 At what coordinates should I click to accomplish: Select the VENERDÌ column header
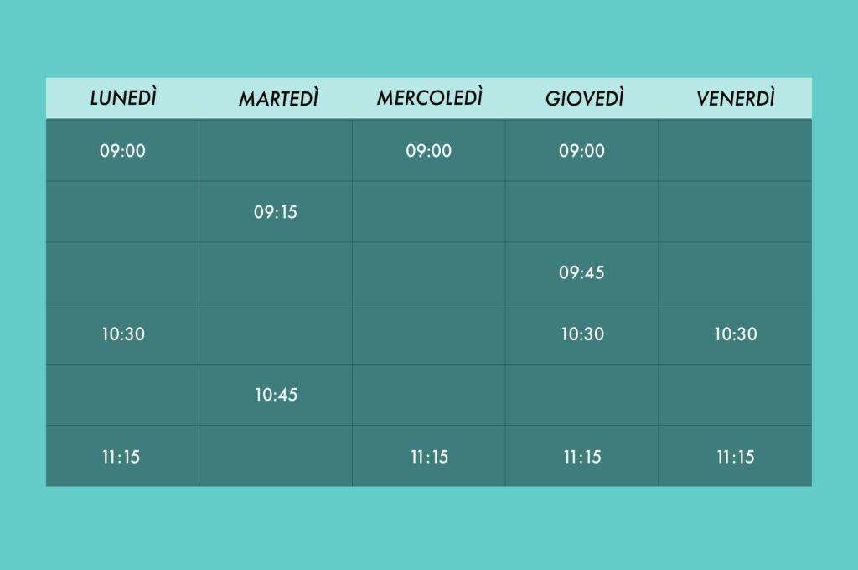pyautogui.click(x=736, y=98)
